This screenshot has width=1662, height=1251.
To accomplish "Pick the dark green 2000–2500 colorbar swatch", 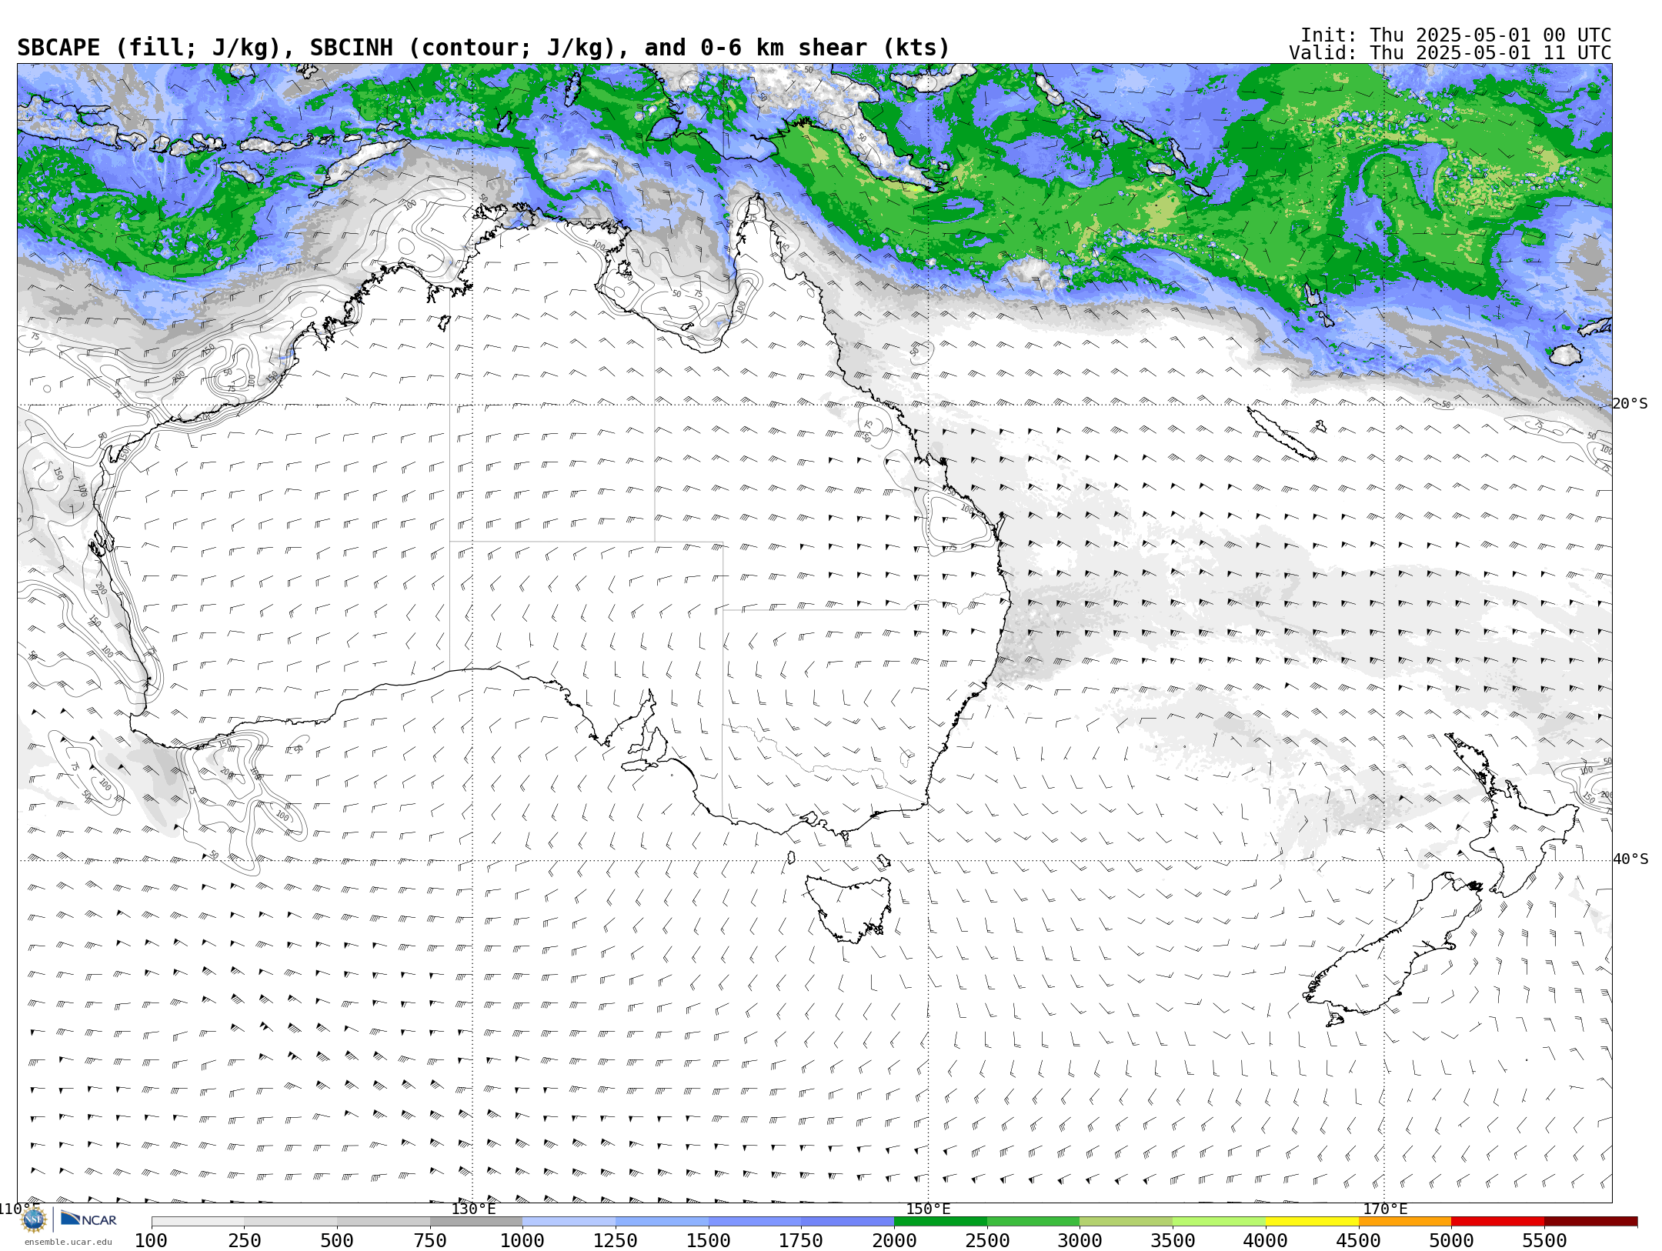I will click(940, 1222).
